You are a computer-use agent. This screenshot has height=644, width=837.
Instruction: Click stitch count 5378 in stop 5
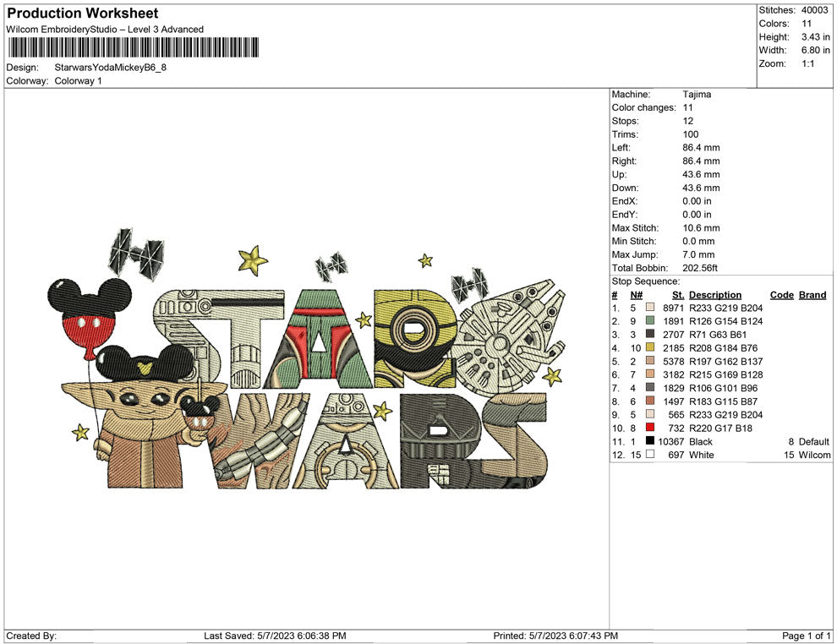pyautogui.click(x=673, y=361)
